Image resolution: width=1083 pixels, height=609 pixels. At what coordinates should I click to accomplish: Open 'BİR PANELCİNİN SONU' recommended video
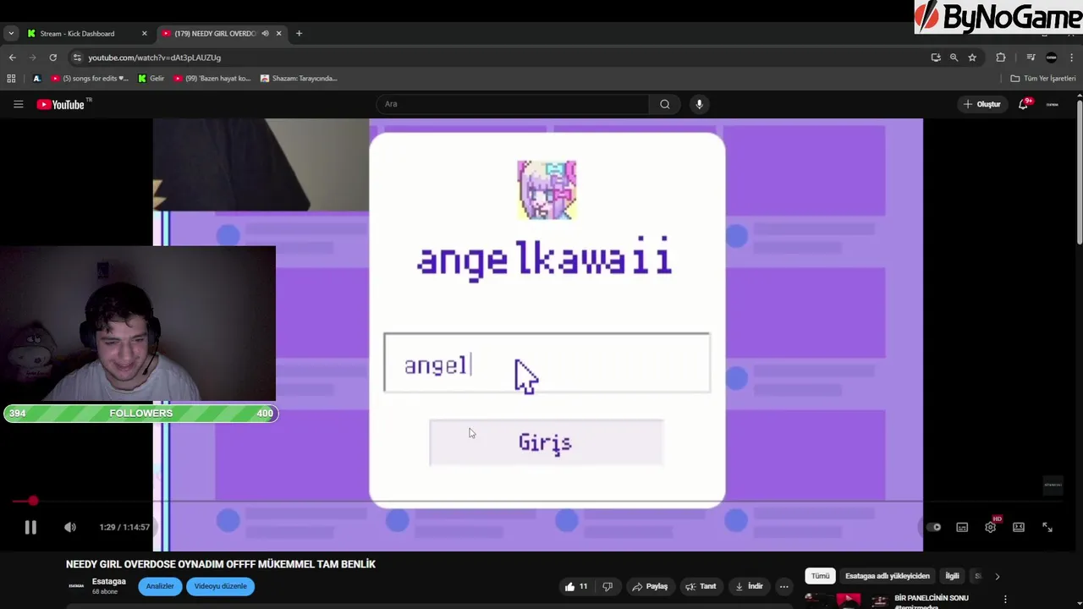932,598
